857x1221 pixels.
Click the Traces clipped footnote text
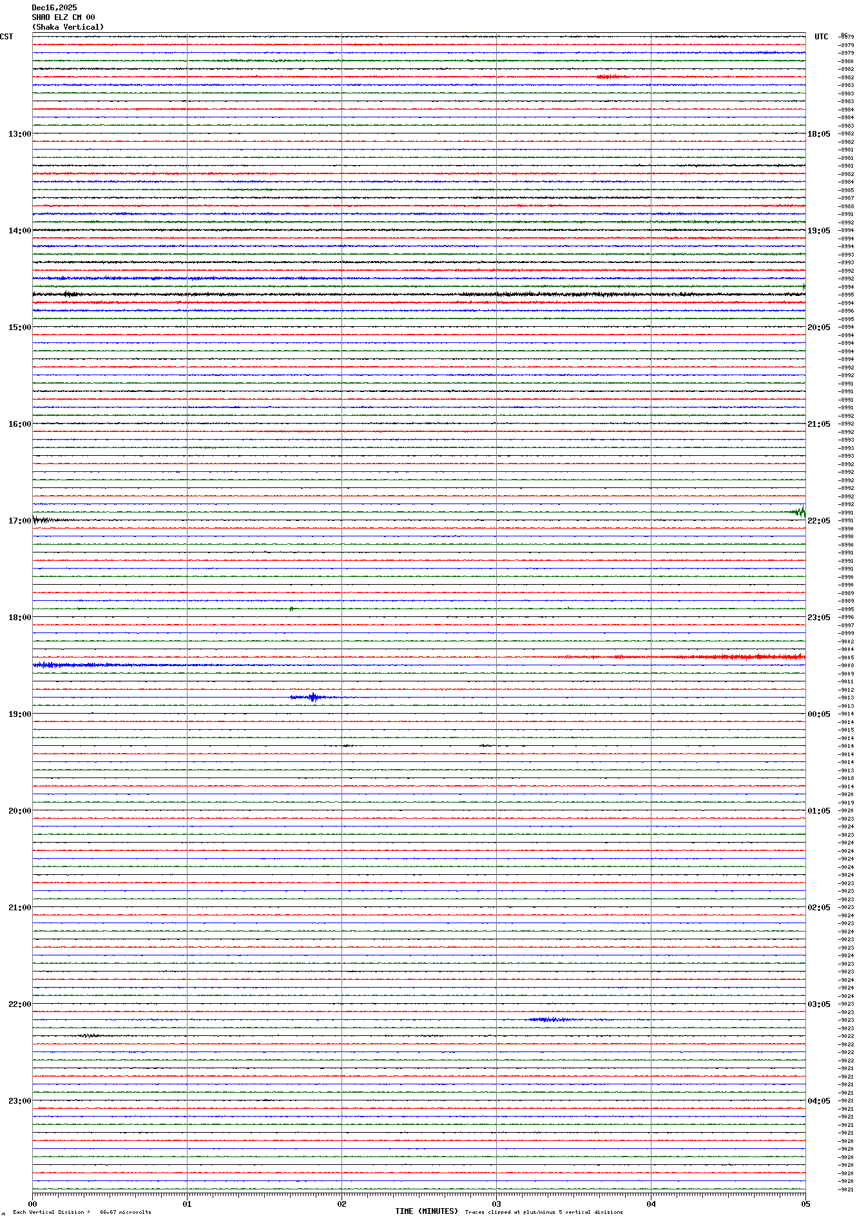coord(544,1212)
